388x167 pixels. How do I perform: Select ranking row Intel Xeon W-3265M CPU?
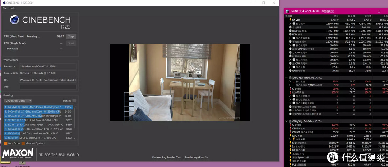click(x=38, y=111)
